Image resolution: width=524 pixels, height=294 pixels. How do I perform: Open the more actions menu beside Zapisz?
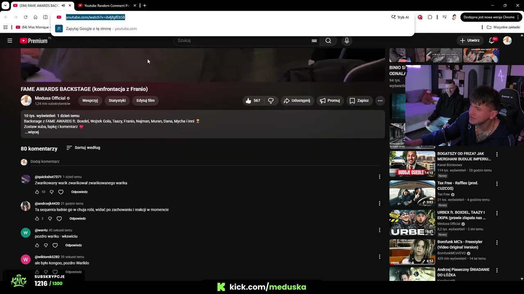tap(380, 100)
